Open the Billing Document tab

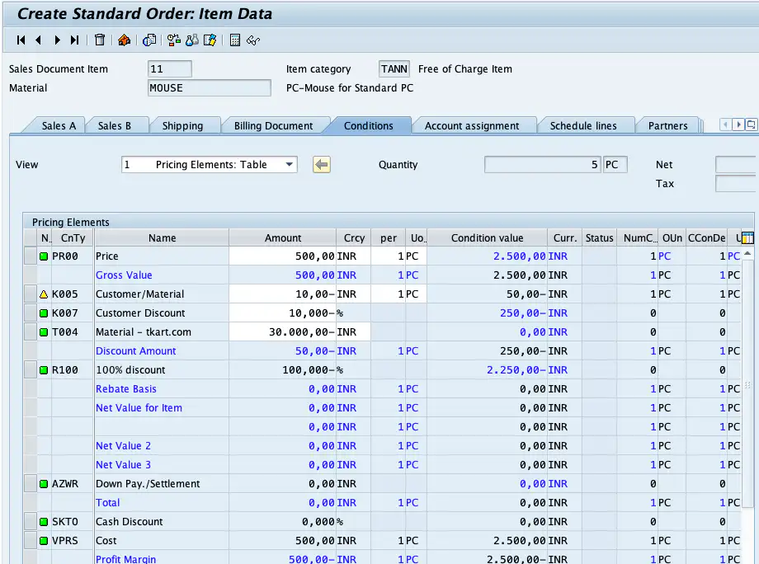(x=274, y=126)
